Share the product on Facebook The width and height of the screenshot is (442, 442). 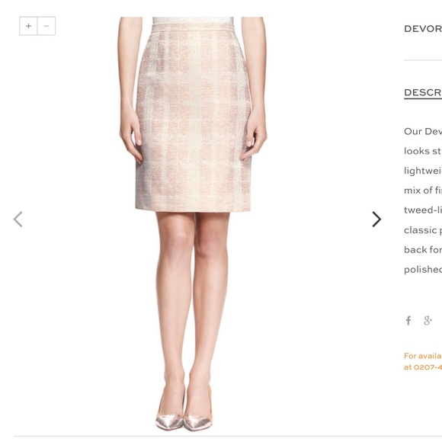[408, 321]
